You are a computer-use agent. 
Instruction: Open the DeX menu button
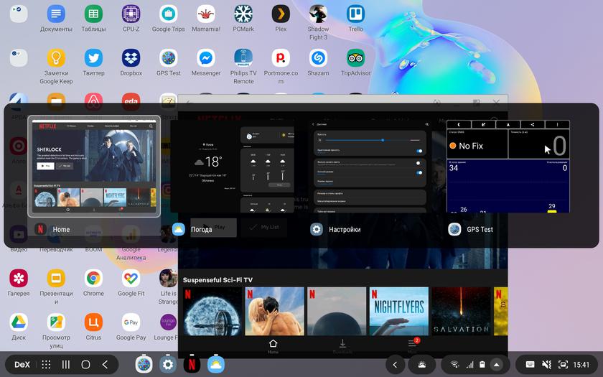(x=22, y=365)
